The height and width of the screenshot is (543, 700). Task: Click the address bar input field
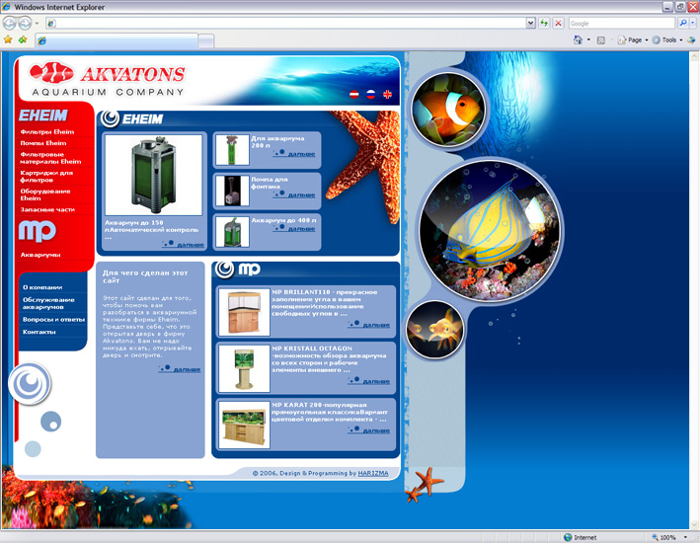(x=285, y=23)
